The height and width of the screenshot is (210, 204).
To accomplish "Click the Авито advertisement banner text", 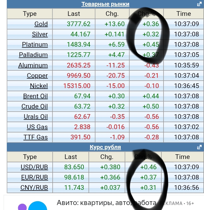I will [106, 203].
